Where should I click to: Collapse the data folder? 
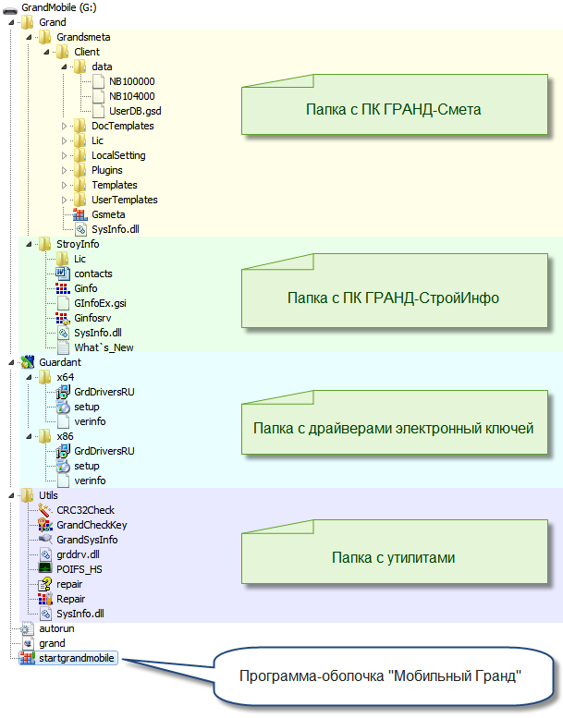64,67
